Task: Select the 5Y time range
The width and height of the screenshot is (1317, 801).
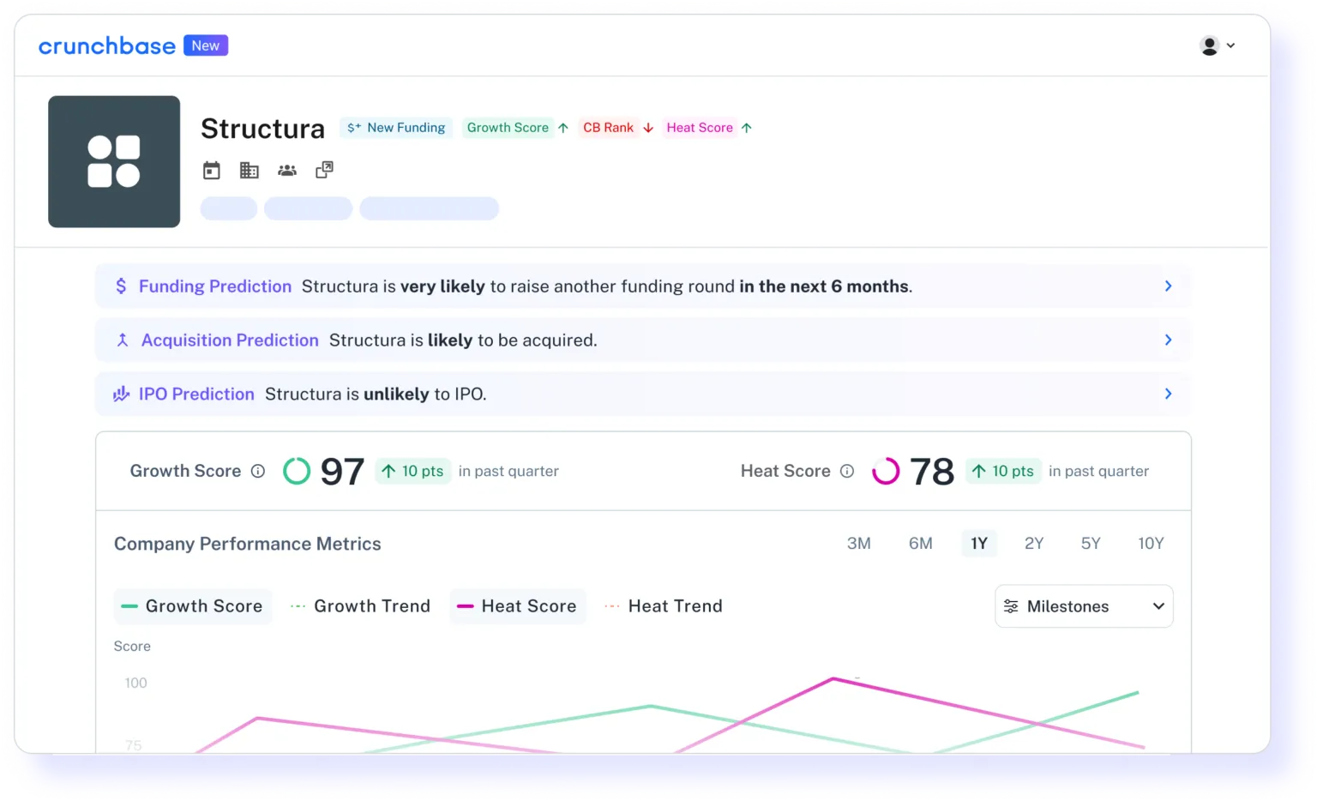Action: tap(1091, 544)
